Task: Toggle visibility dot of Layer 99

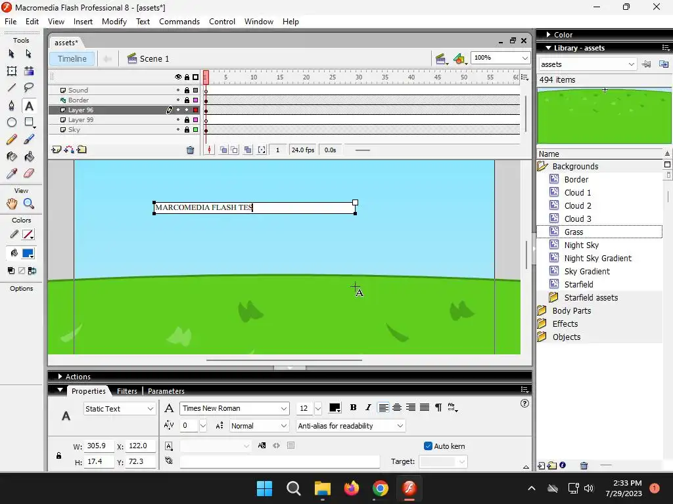Action: pos(178,120)
